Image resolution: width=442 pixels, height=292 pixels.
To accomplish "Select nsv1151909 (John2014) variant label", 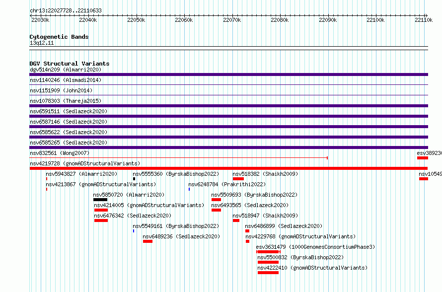I will point(61,90).
